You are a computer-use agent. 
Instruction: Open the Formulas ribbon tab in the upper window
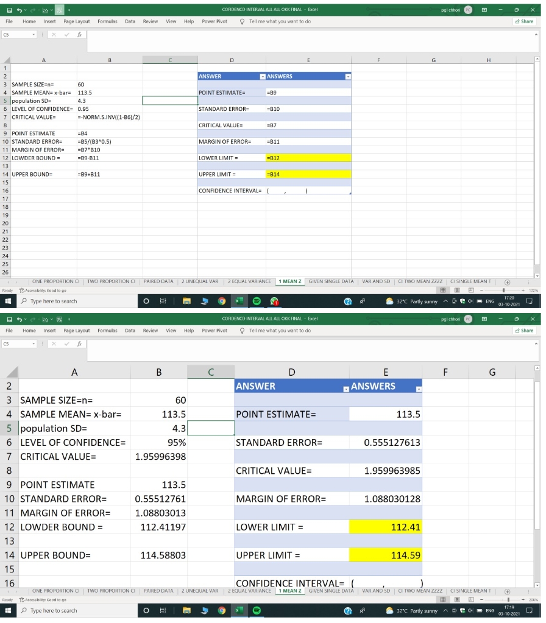107,21
